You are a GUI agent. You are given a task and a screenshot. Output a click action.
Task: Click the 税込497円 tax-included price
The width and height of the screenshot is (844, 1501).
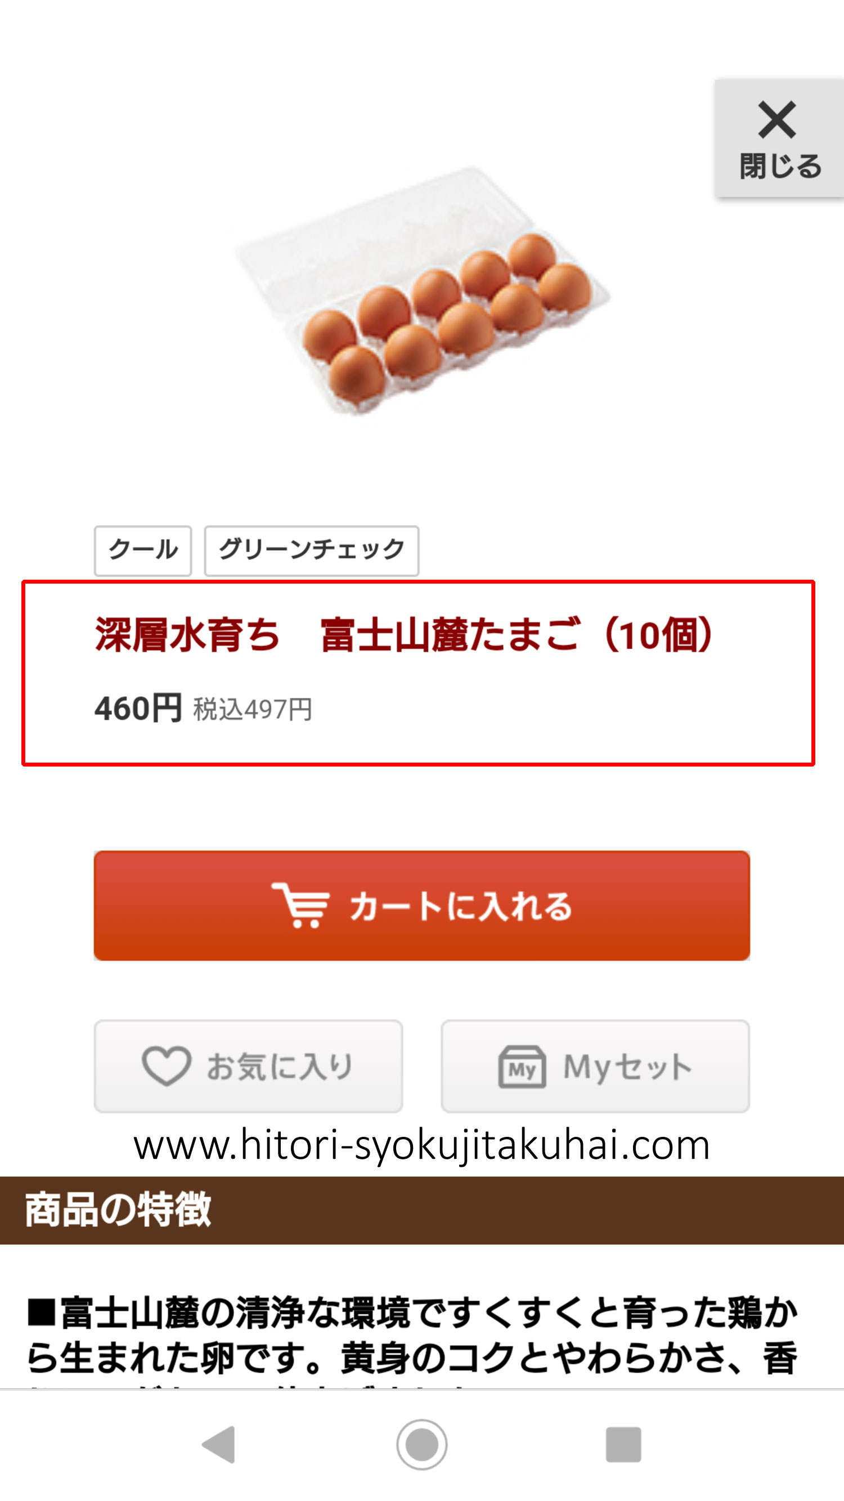[253, 710]
